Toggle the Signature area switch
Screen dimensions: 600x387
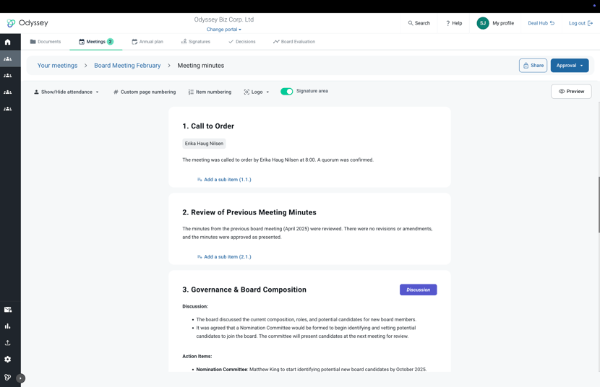click(x=286, y=91)
